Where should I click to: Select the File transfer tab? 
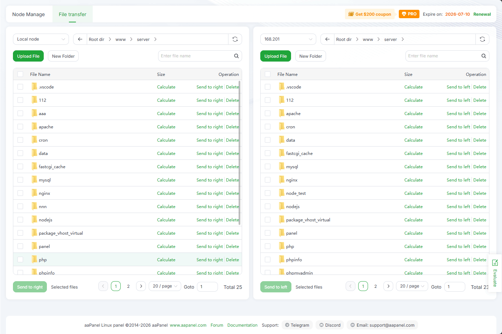(x=72, y=14)
